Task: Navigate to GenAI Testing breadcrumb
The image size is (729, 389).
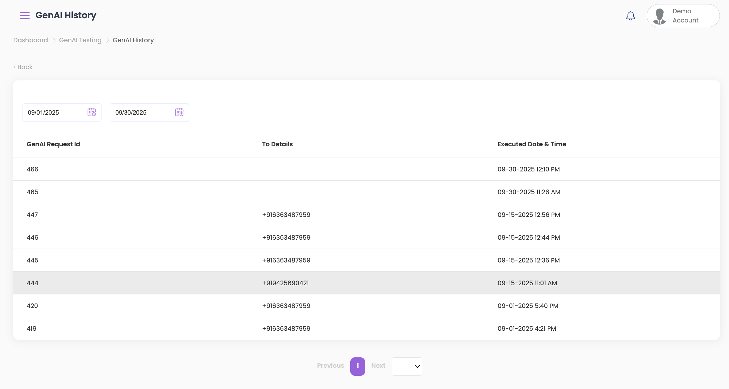Action: 80,40
